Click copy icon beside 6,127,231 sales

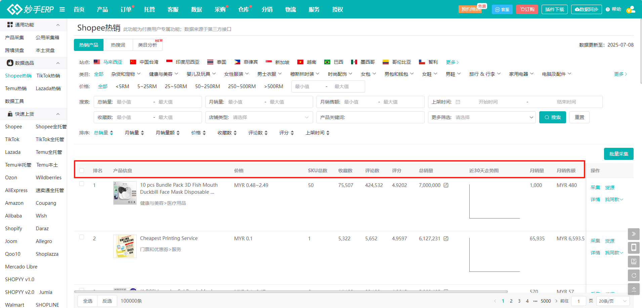tap(446, 239)
